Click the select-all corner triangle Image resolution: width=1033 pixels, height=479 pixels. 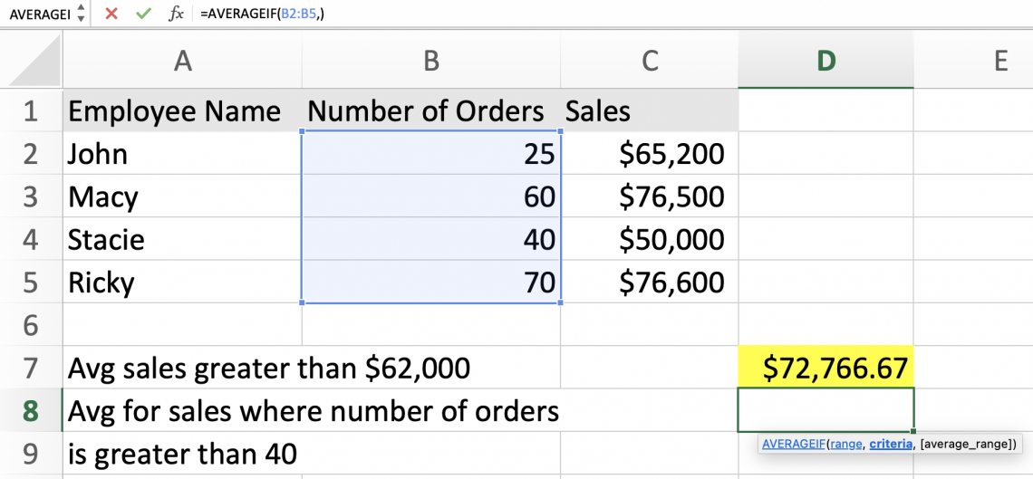34,62
